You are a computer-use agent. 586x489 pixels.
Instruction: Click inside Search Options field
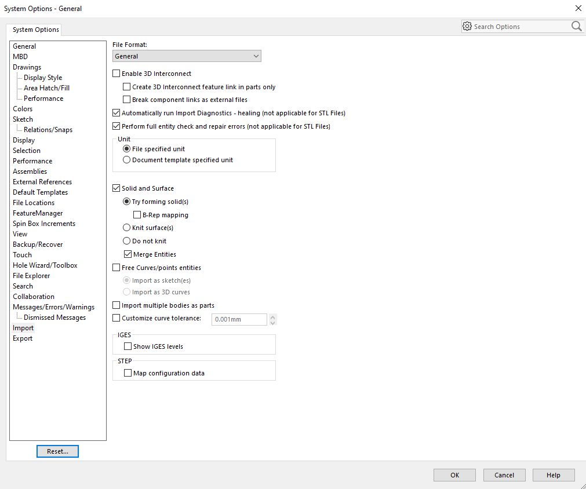519,27
